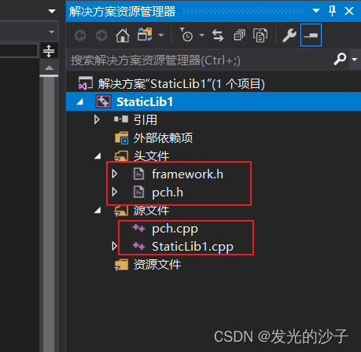Open the left editor tab overflow dropdown
This screenshot has width=361, height=352.
52,11
